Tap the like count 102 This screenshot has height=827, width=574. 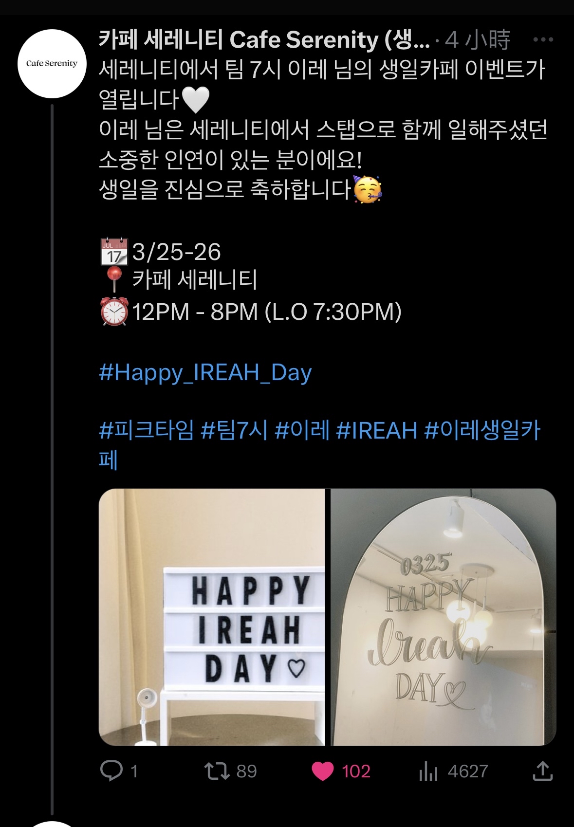point(356,771)
